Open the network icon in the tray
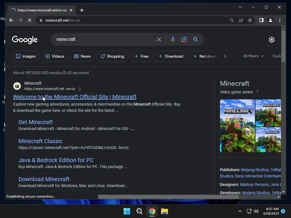Image resolution: width=291 pixels, height=218 pixels. 249,211
